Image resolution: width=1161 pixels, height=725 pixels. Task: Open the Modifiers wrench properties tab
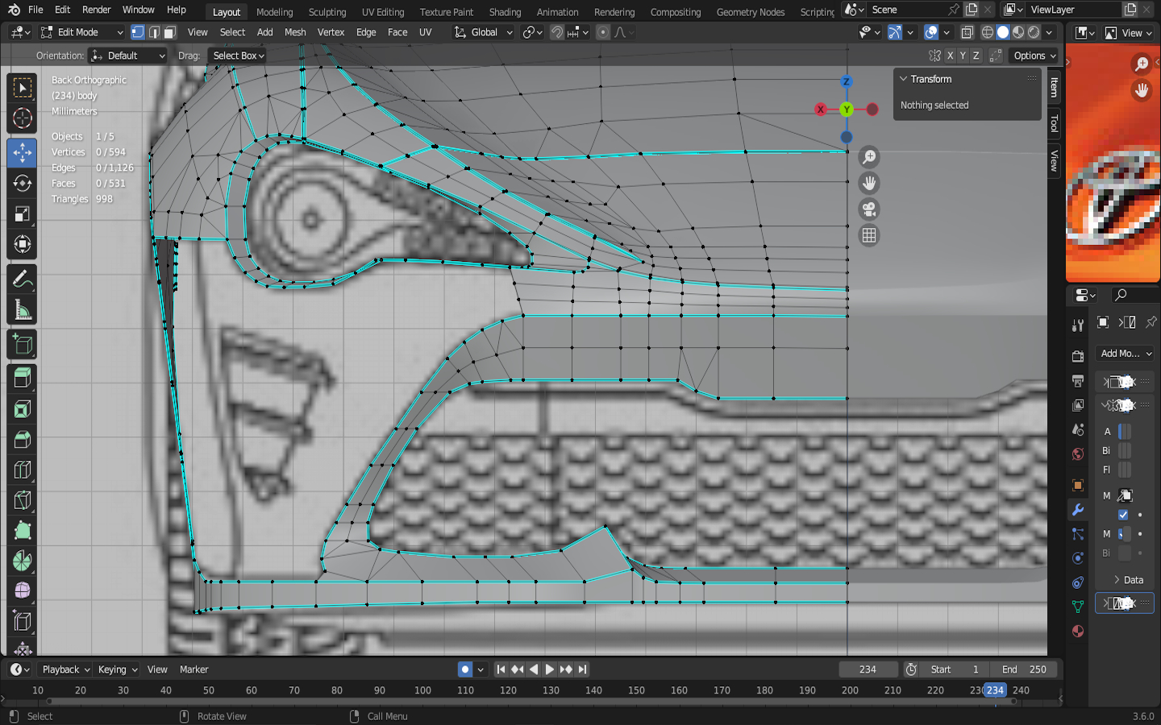pos(1078,510)
